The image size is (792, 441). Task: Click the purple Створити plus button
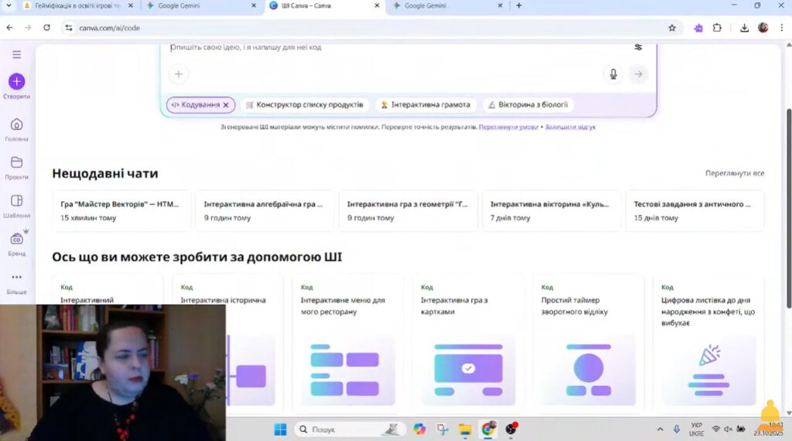pos(16,81)
